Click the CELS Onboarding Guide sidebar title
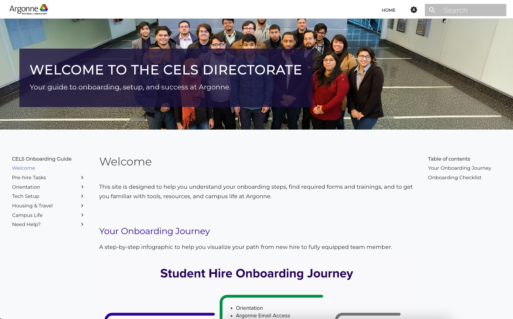 point(42,159)
